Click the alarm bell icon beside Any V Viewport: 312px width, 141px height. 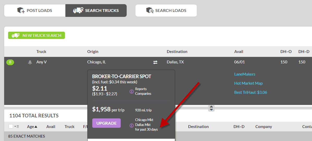(x=30, y=62)
